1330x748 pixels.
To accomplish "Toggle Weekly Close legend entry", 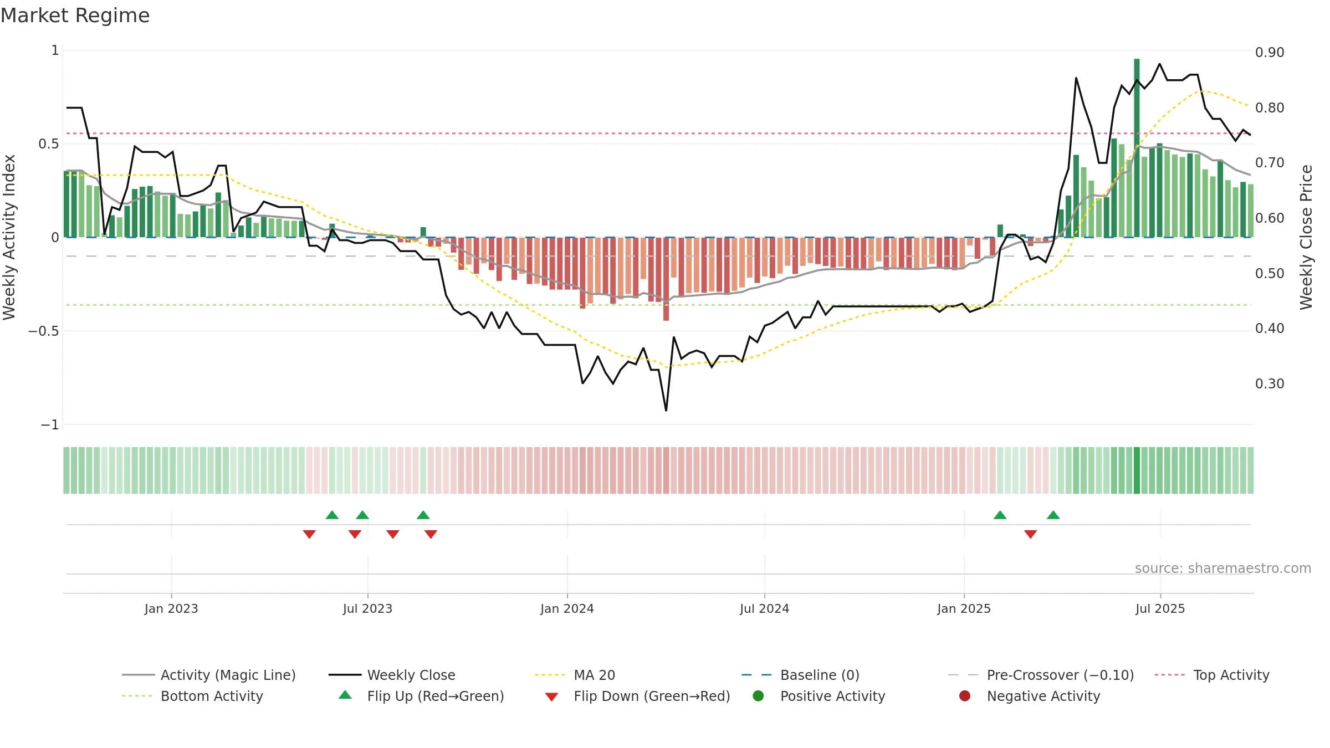I will click(x=392, y=675).
